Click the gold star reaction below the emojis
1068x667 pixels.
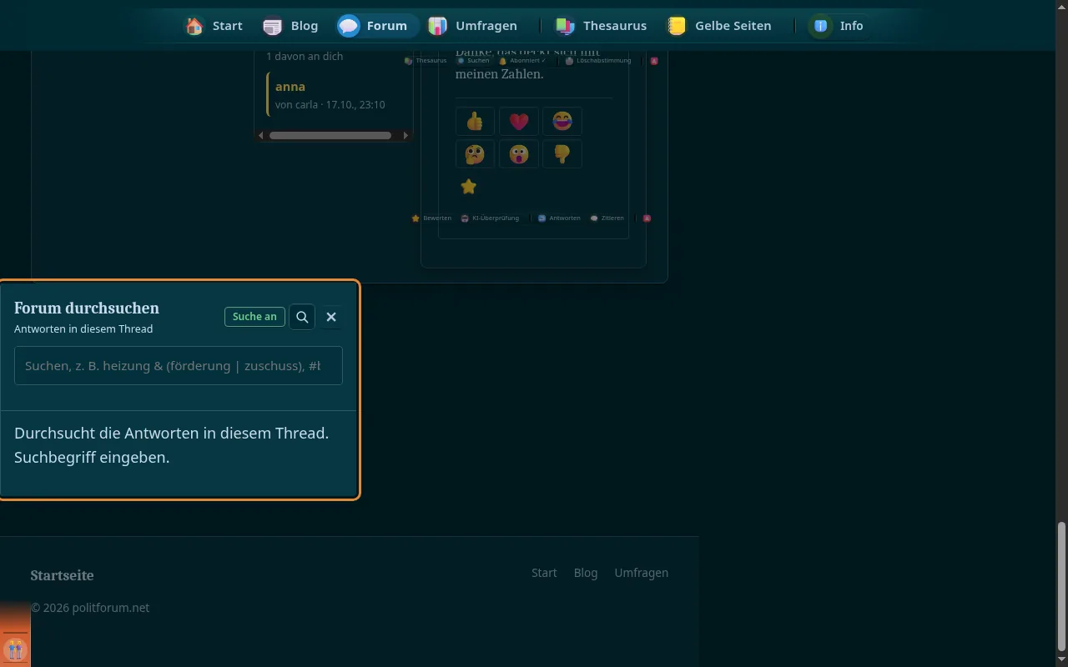click(469, 187)
